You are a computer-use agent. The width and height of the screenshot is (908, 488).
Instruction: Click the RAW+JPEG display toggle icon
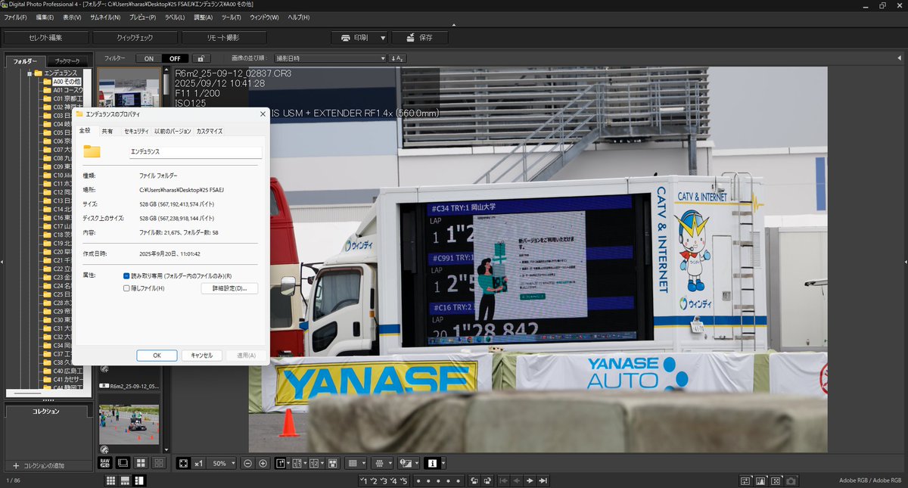coord(104,463)
